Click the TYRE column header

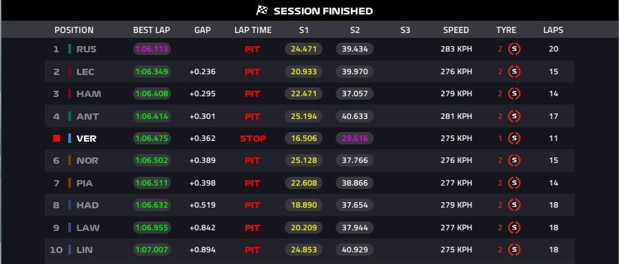[x=506, y=30]
